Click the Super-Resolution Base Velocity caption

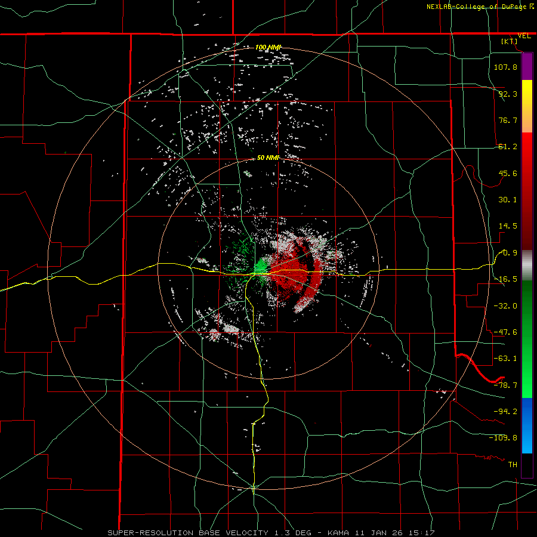[271, 533]
